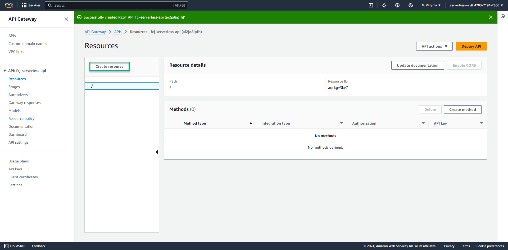Click the CloudShell footer icon
Viewport: 508px width, 250px height.
pos(6,246)
